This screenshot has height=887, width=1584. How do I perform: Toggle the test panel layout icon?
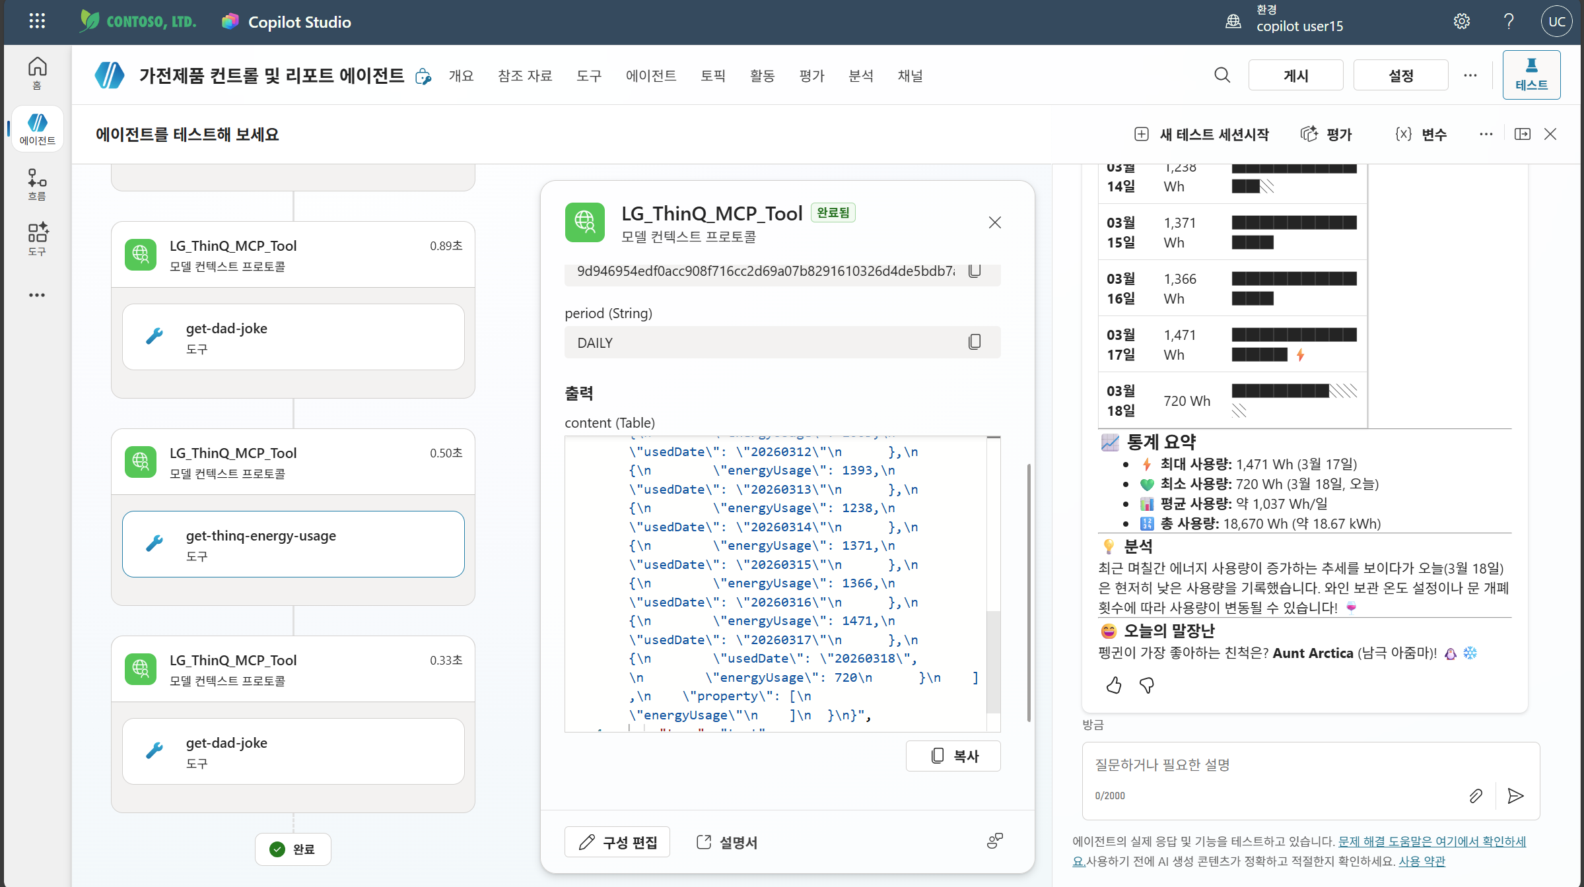[x=1523, y=134]
